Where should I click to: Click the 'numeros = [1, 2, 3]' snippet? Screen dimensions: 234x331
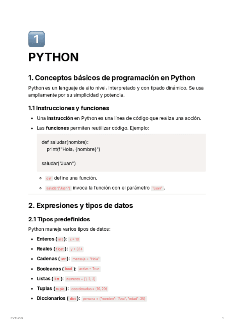81,279
